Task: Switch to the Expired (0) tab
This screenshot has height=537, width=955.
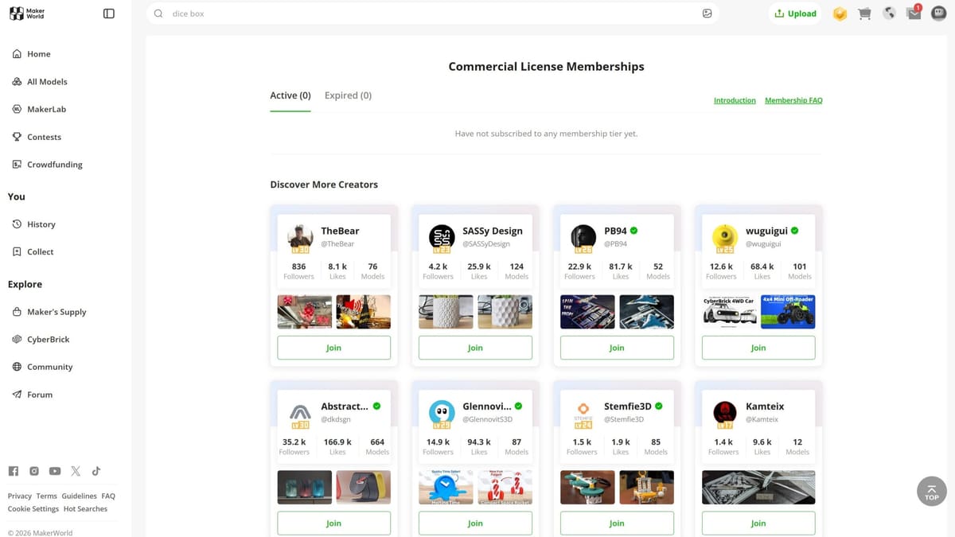Action: click(348, 95)
